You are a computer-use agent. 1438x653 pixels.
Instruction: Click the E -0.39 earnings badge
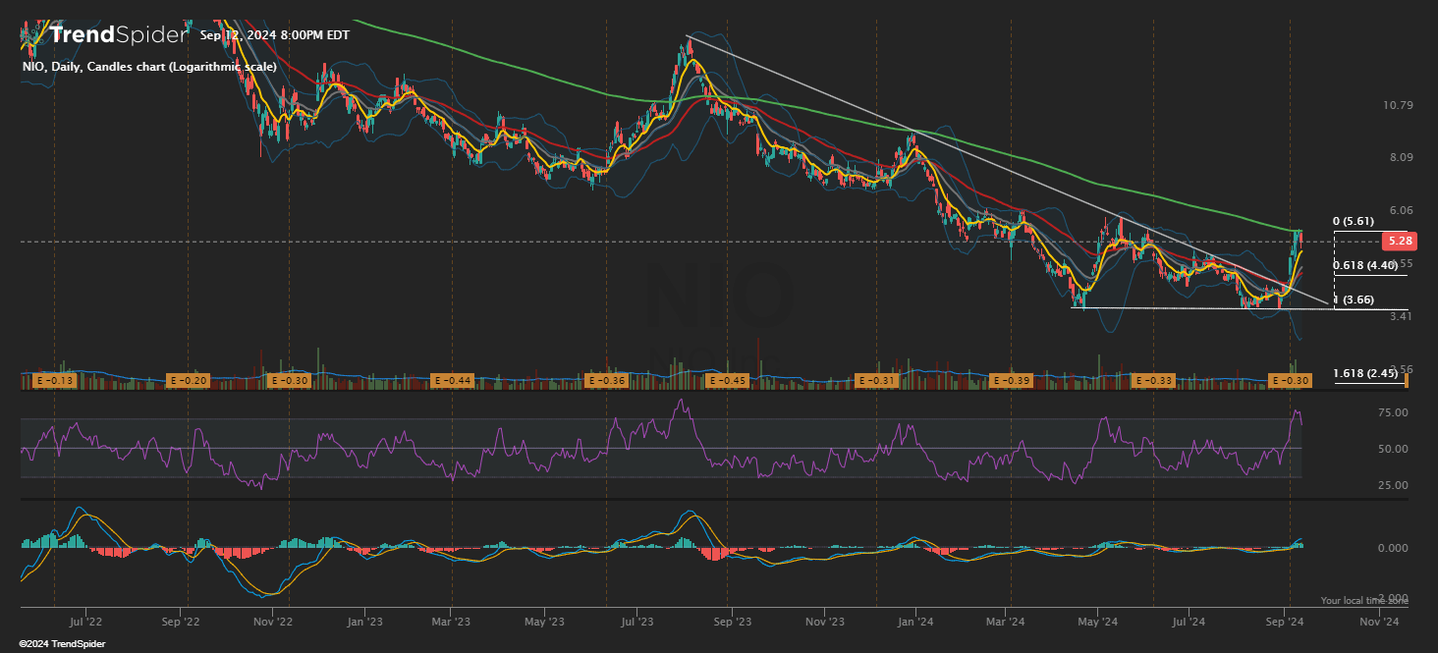coord(1010,380)
